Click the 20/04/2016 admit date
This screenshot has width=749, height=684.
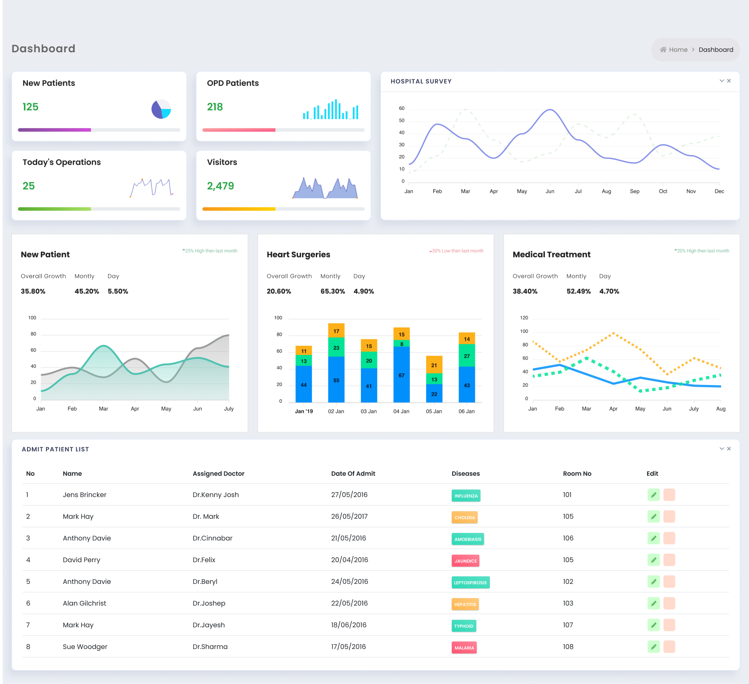click(350, 560)
